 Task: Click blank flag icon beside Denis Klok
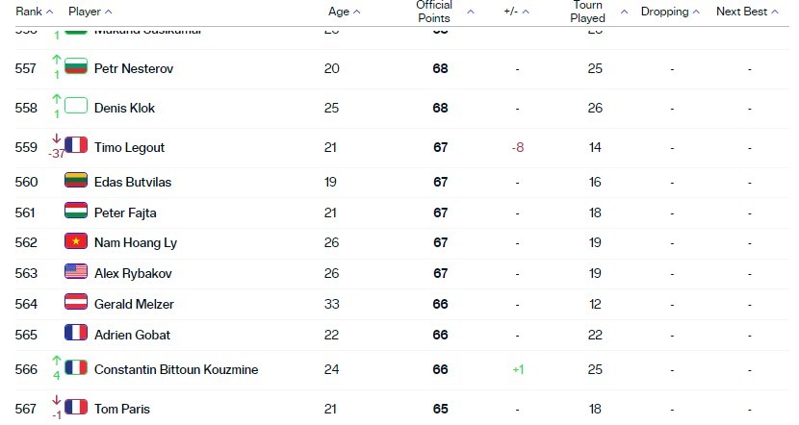point(76,107)
